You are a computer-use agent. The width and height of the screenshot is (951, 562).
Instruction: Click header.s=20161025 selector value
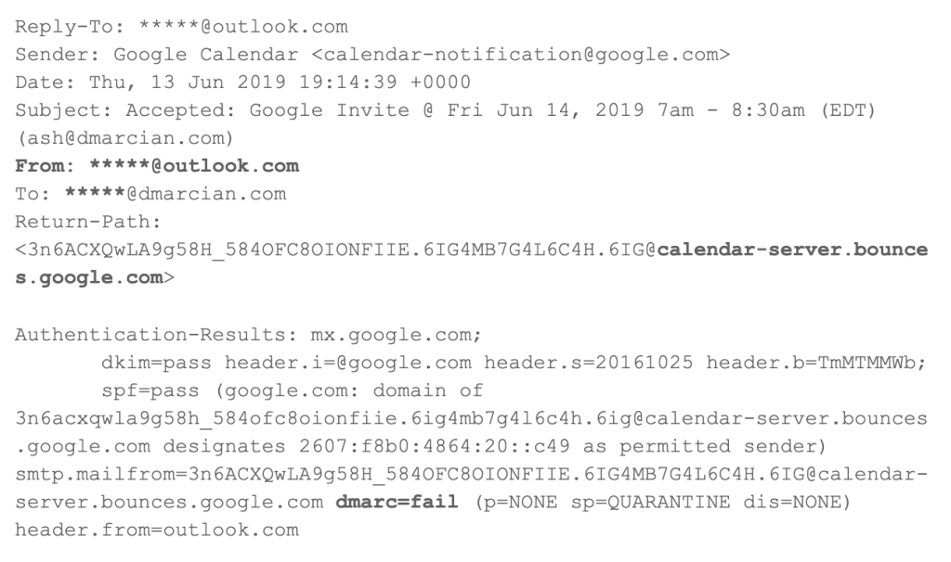pos(588,363)
